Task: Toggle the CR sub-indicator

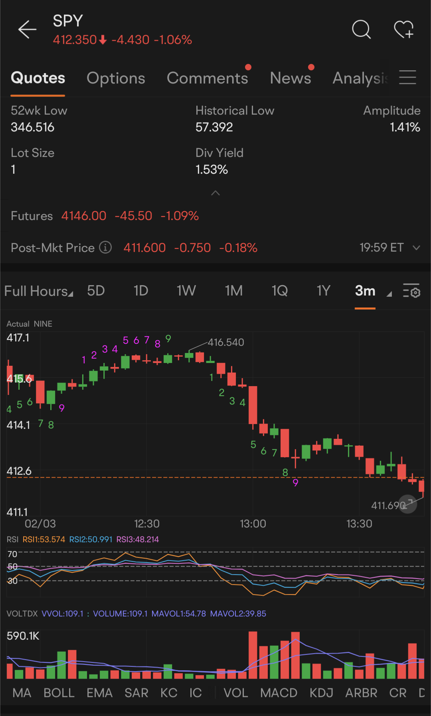Action: coord(398,693)
